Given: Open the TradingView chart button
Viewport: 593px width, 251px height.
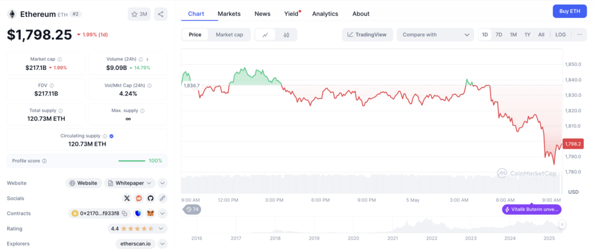Looking at the screenshot, I should [x=368, y=35].
